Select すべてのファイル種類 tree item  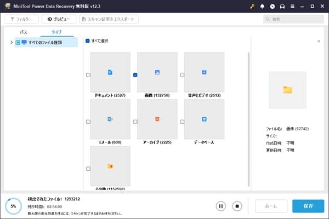[46, 42]
